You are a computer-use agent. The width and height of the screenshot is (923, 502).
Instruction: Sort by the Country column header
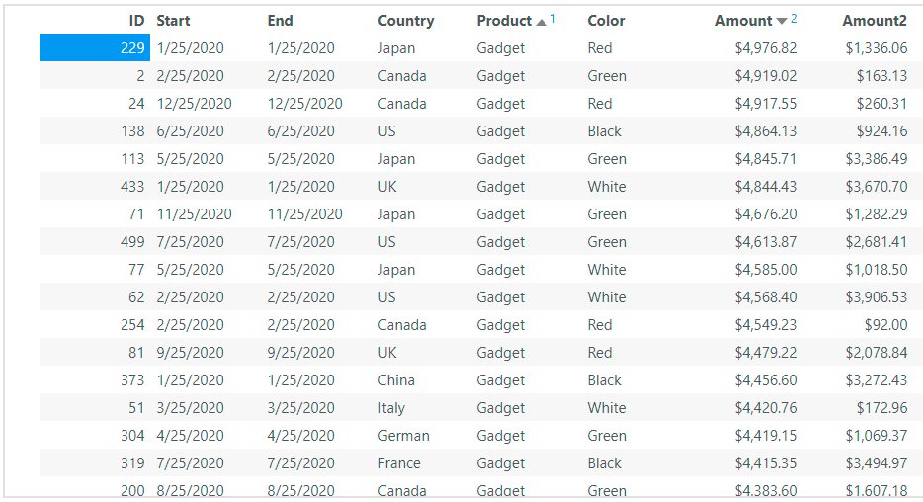coord(405,21)
